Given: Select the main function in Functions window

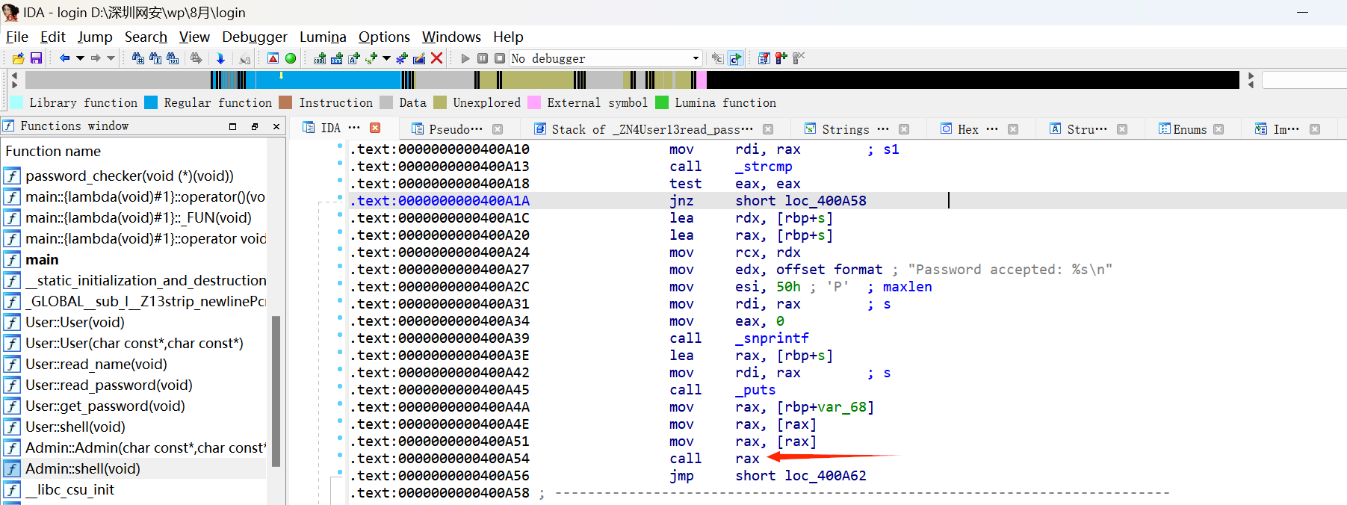Looking at the screenshot, I should tap(42, 259).
